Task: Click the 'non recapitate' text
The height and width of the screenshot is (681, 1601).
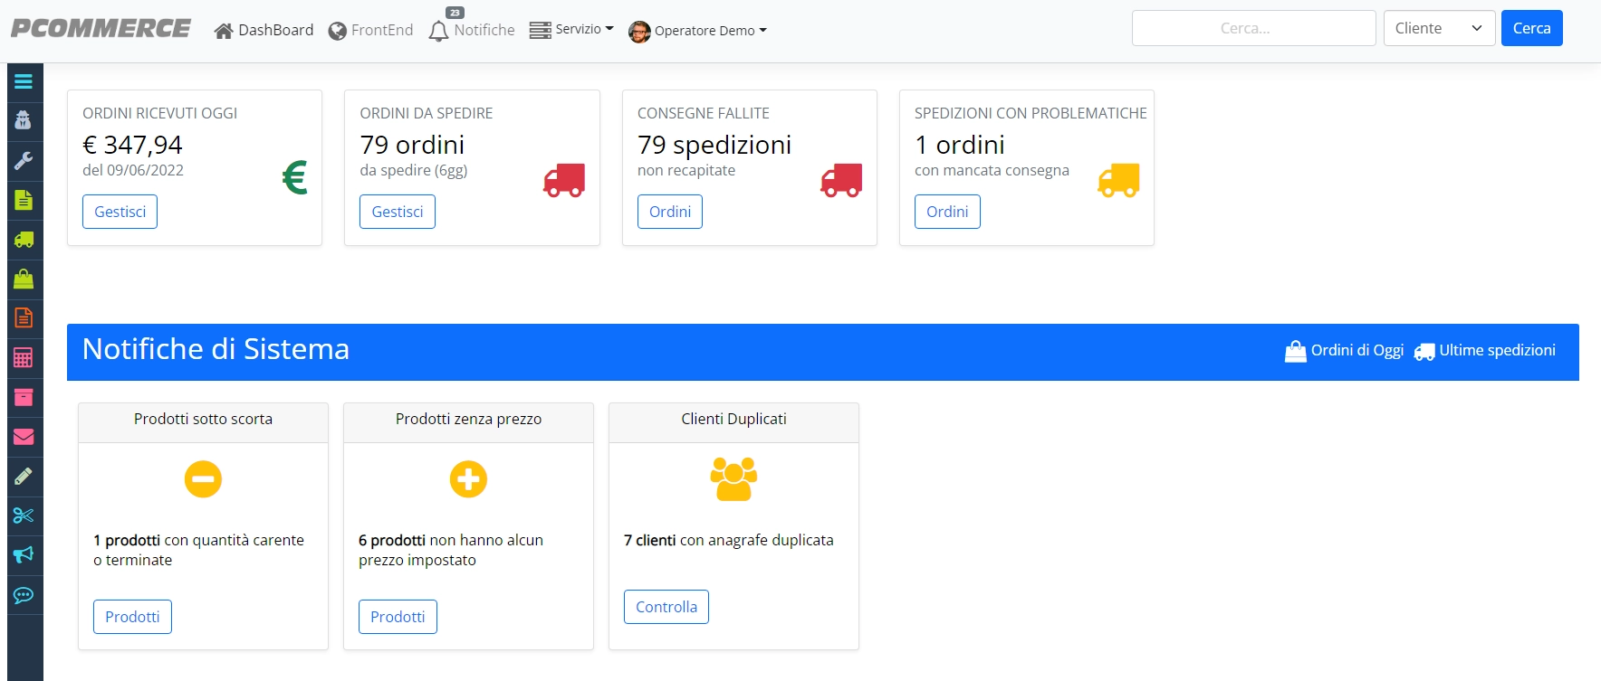Action: 686,170
